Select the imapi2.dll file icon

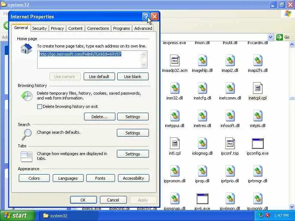click(x=230, y=60)
